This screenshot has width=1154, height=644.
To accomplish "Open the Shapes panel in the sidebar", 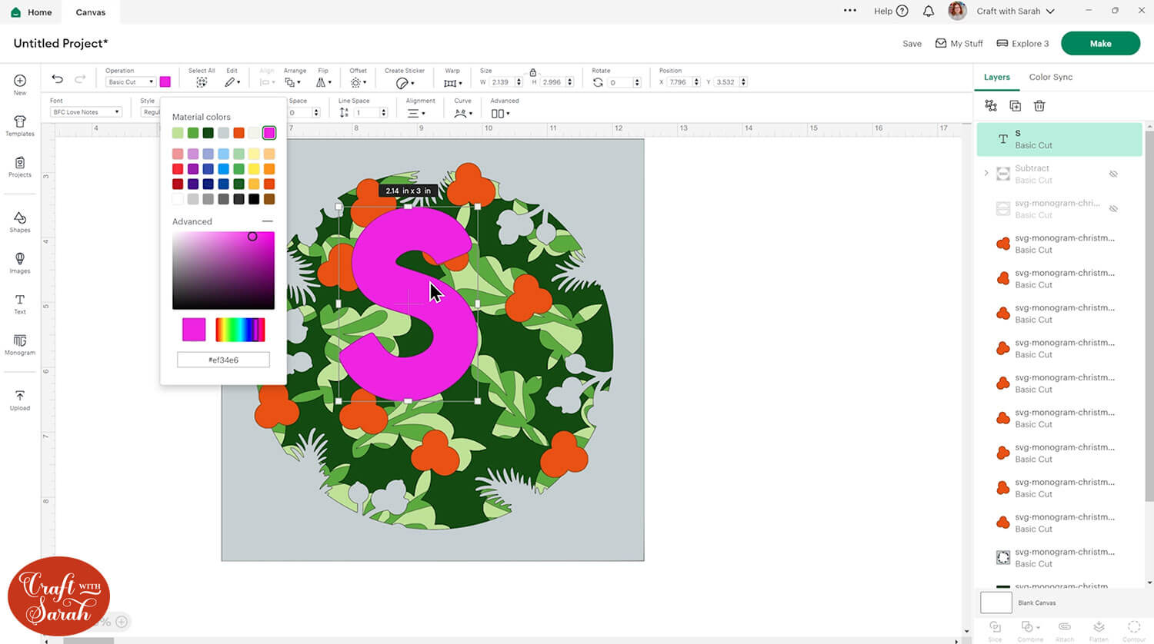I will click(x=20, y=221).
